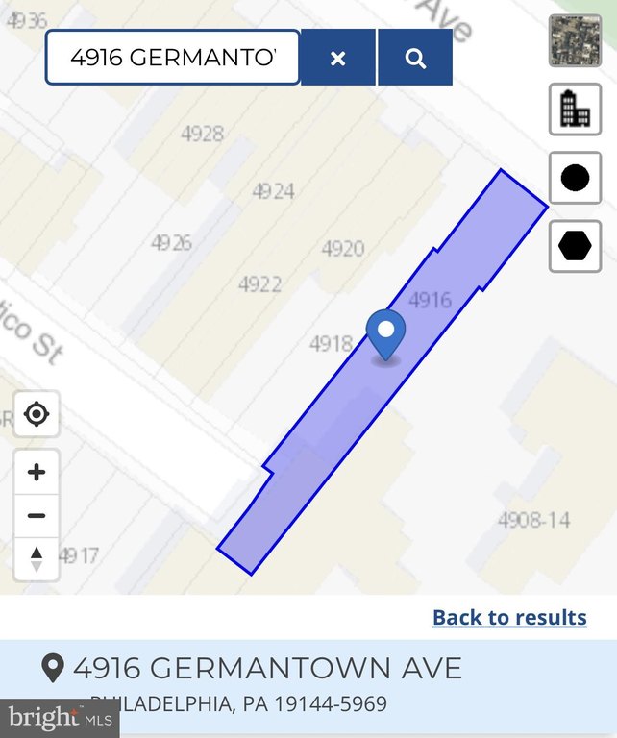Zoom in with the plus button
Image resolution: width=617 pixels, height=738 pixels.
click(x=37, y=472)
